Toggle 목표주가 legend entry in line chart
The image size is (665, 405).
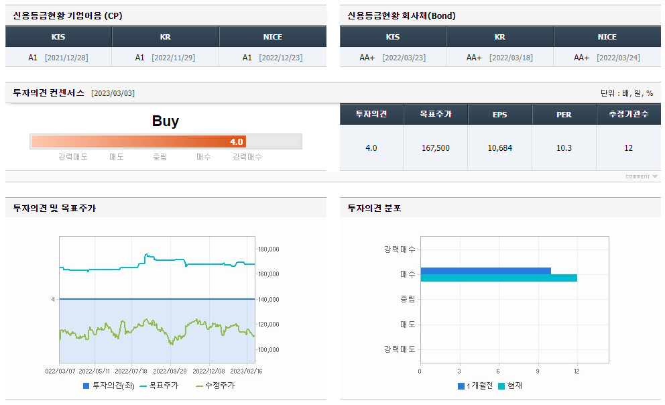(159, 386)
